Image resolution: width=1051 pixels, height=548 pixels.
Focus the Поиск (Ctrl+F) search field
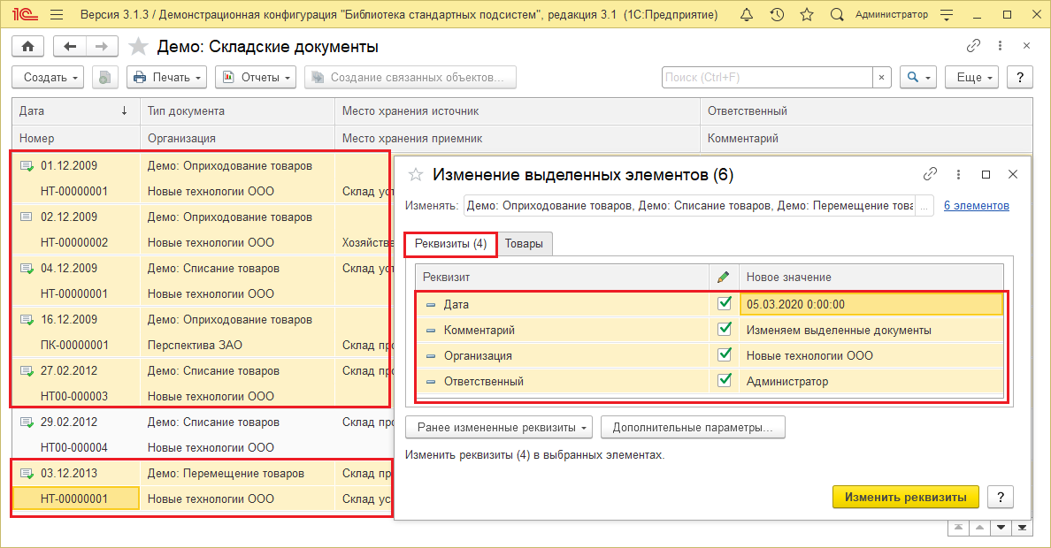[x=768, y=77]
